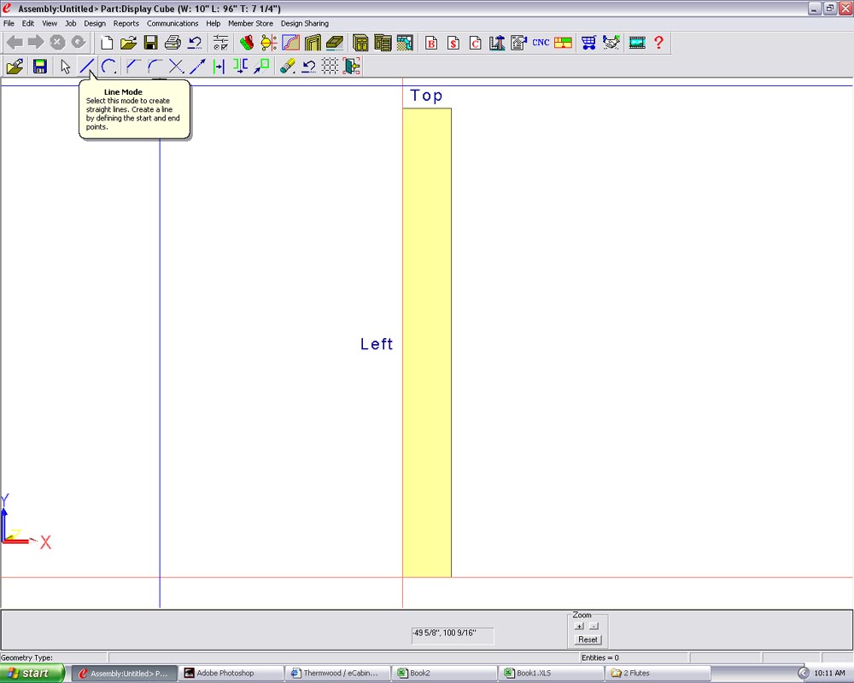The image size is (854, 683).
Task: Click the yellow Display Cube part rectangle
Action: pyautogui.click(x=427, y=342)
